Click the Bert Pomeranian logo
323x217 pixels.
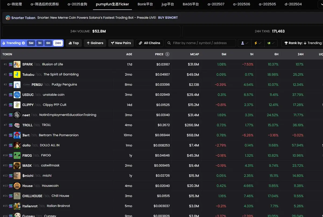[17, 135]
